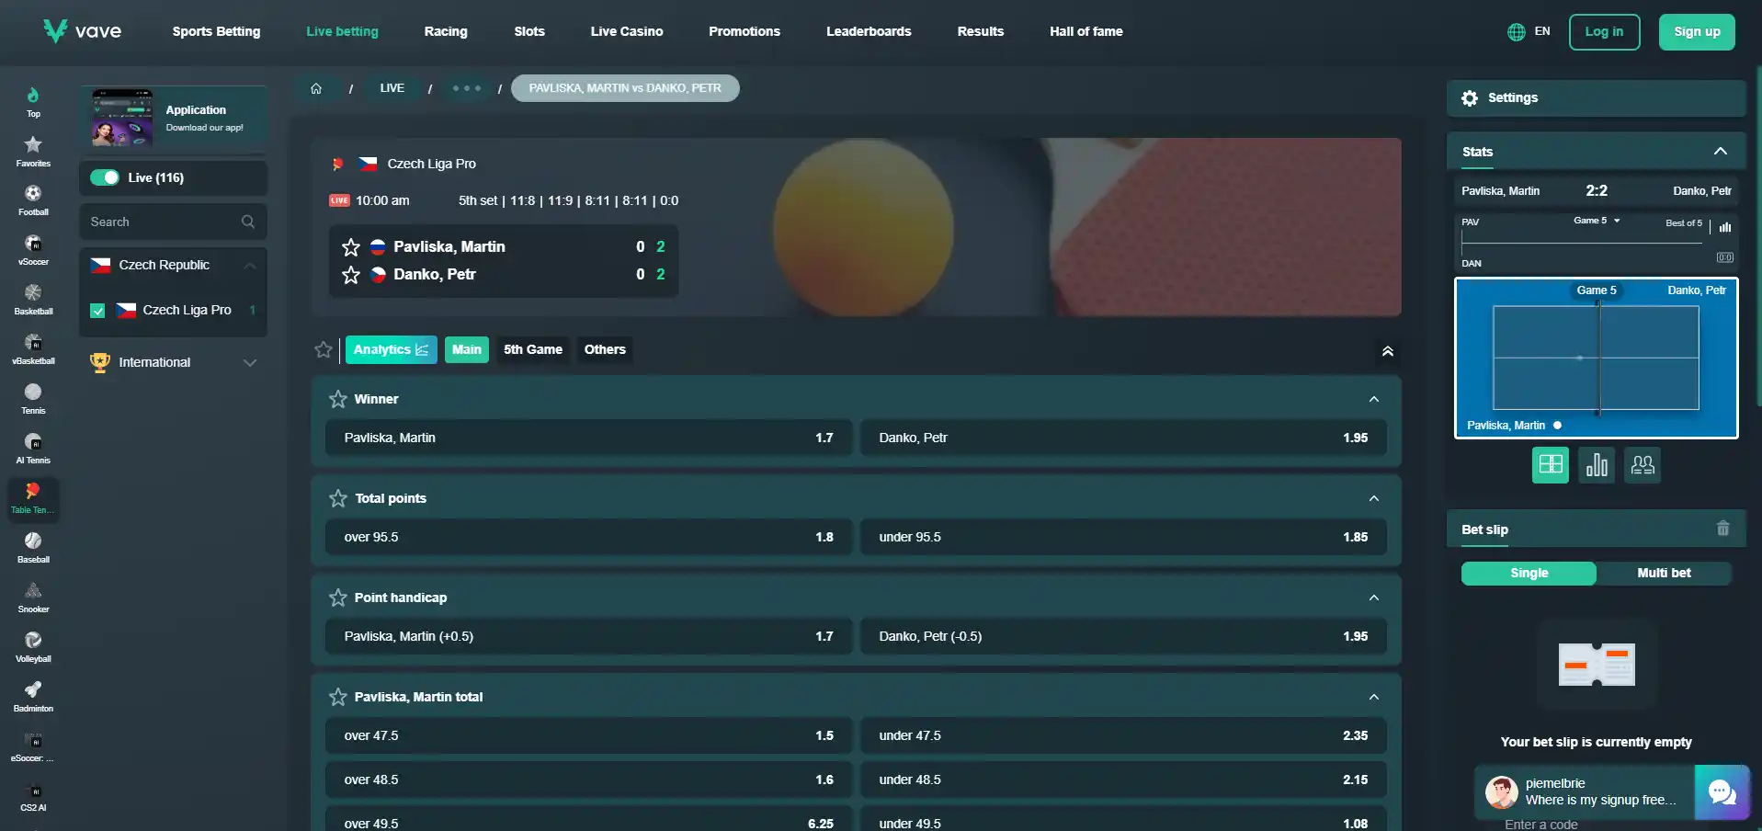Switch to the 5th Game tab

[x=533, y=349]
